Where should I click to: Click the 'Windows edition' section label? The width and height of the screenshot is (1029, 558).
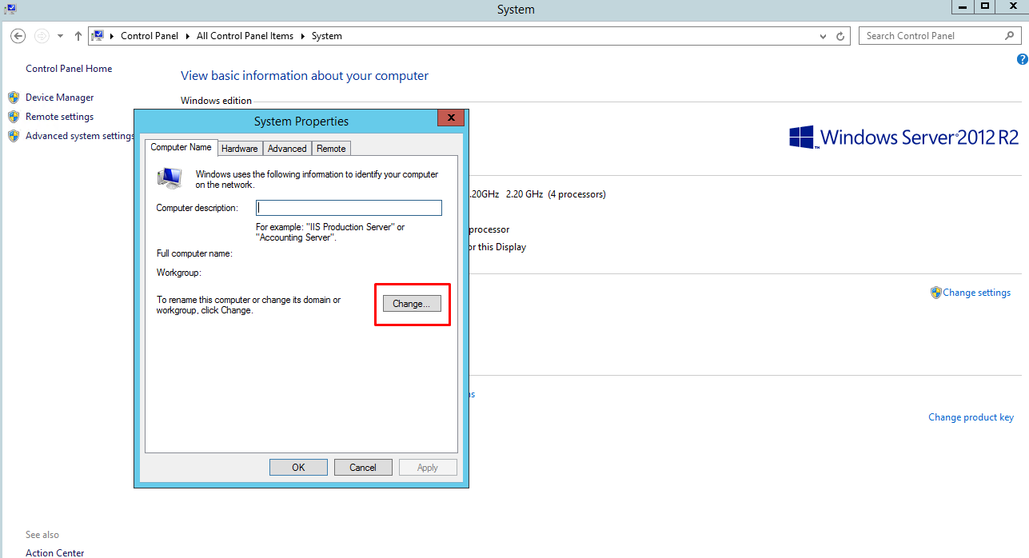216,101
